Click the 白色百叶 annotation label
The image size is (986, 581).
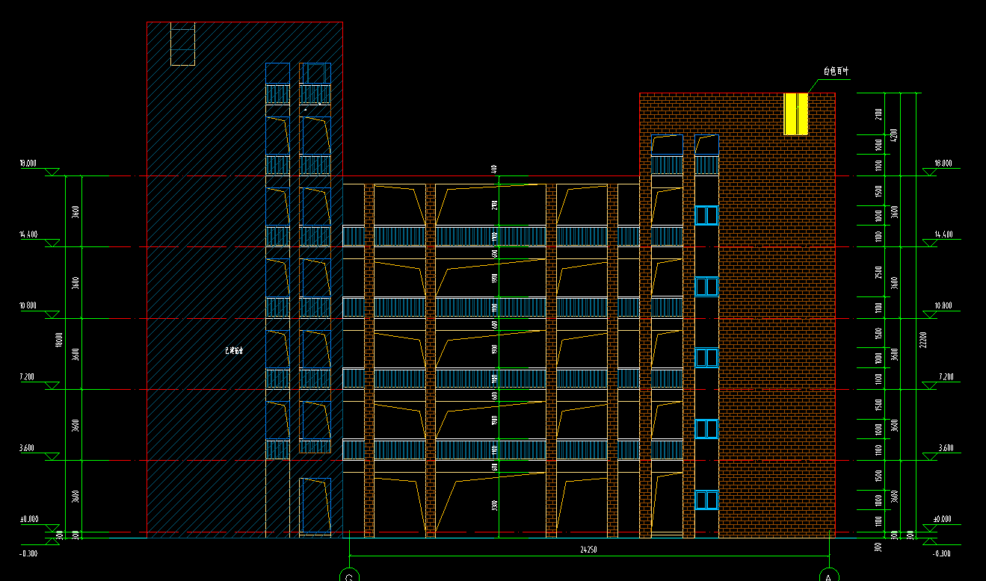point(835,72)
